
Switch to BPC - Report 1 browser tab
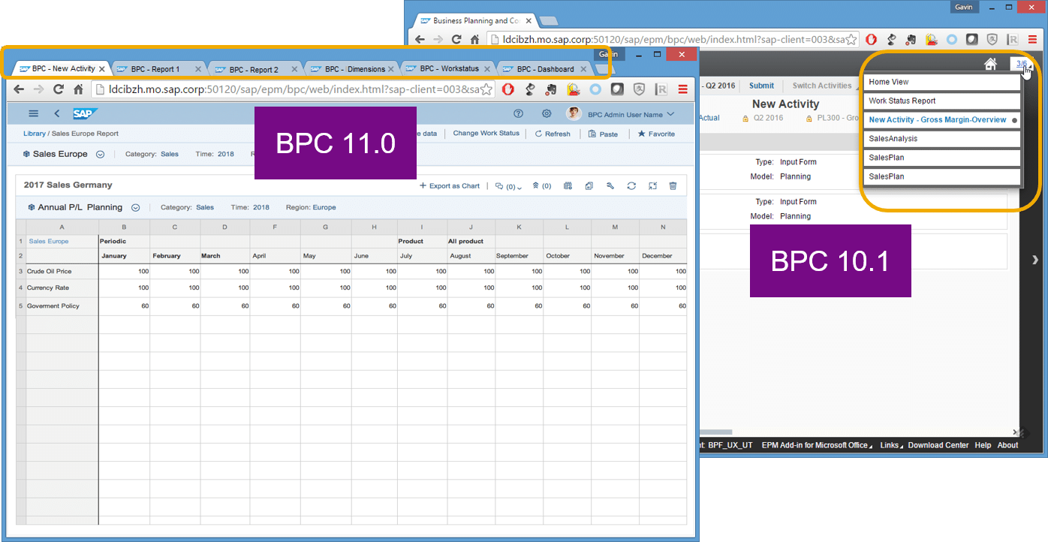[155, 69]
